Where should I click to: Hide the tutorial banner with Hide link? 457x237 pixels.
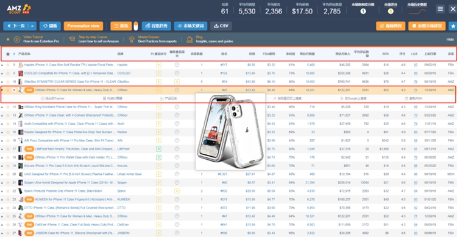pyautogui.click(x=450, y=39)
